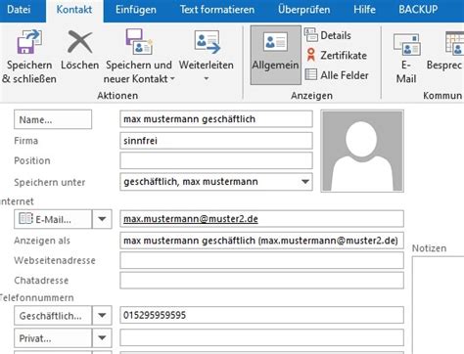Click the Privat... phone button
This screenshot has width=464, height=354.
(53, 337)
